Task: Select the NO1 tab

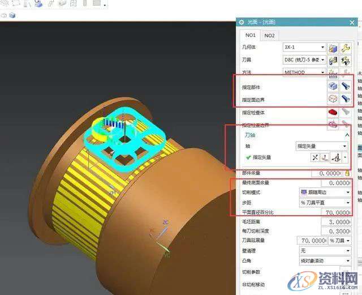Action: click(x=251, y=35)
